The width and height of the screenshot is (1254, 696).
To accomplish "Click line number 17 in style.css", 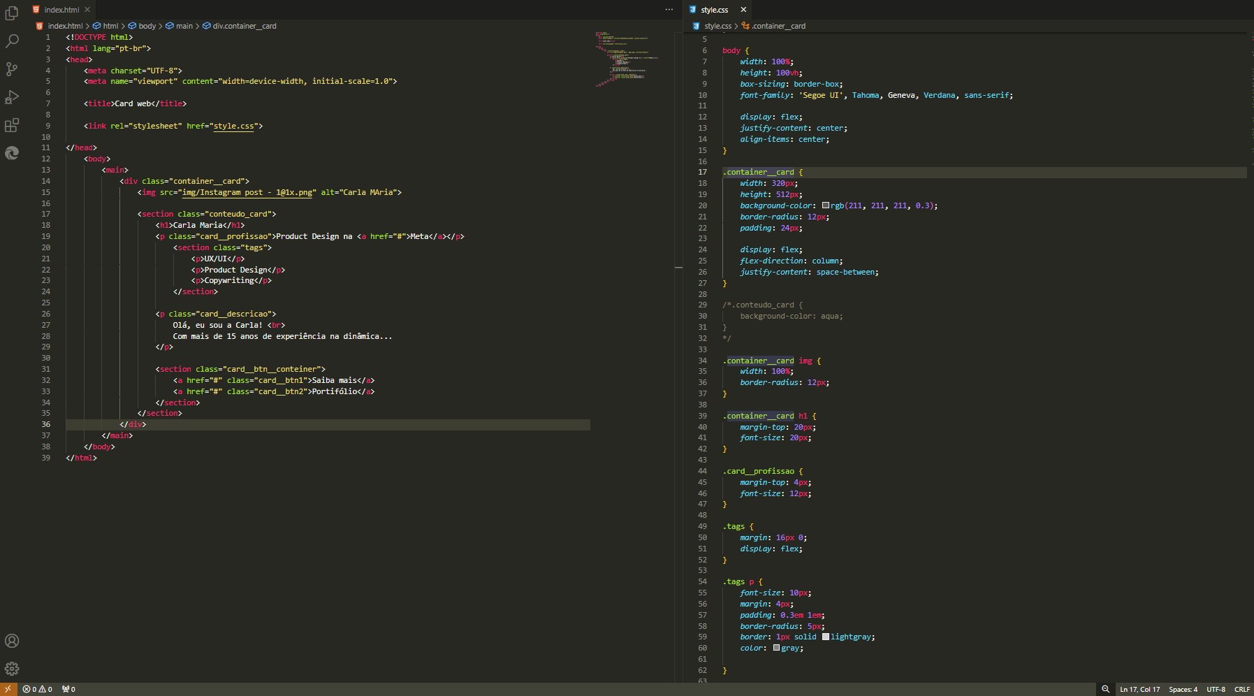I will (702, 172).
